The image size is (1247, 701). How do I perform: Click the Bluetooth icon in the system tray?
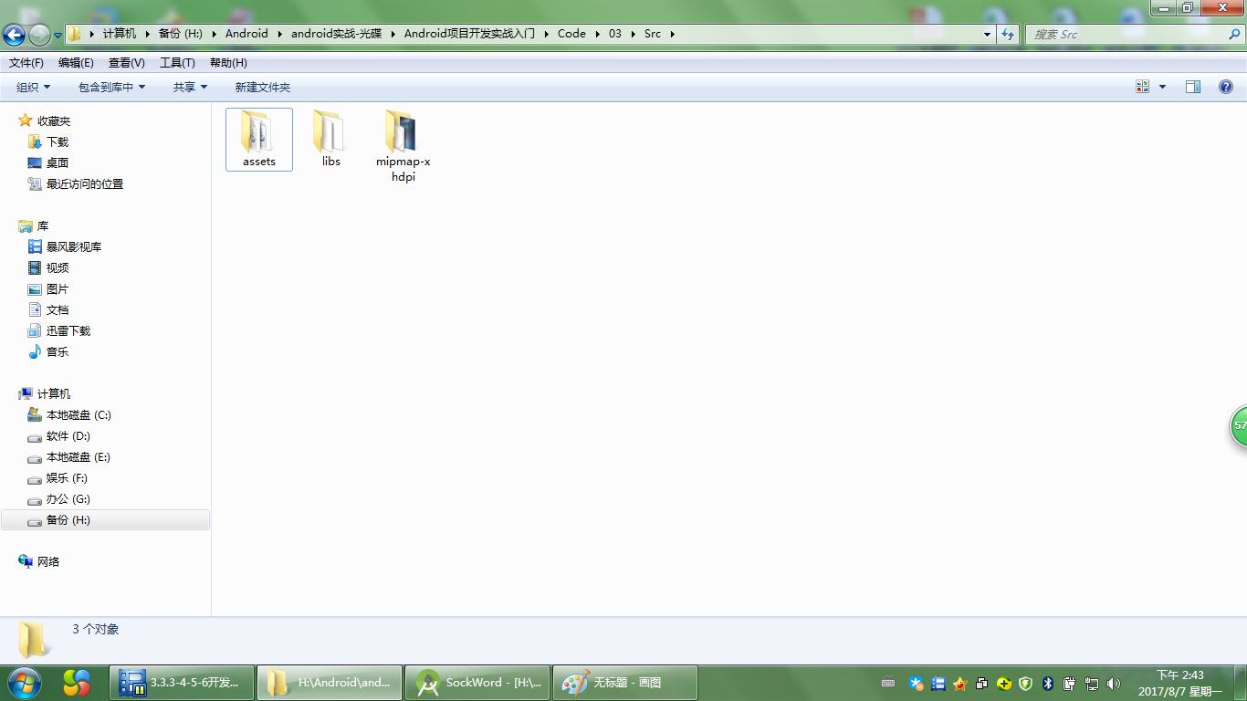[1048, 684]
